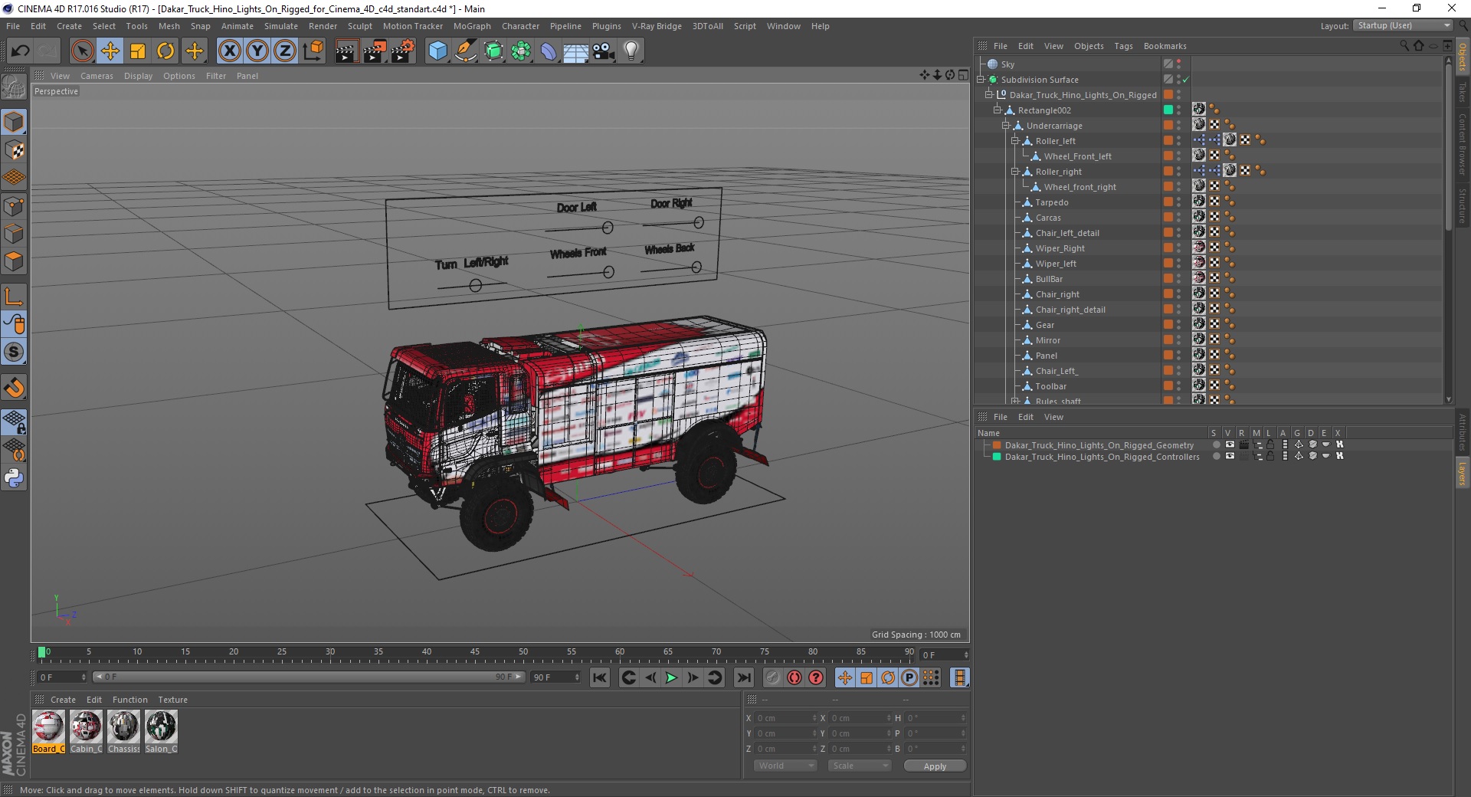Image resolution: width=1471 pixels, height=797 pixels.
Task: Switch to Texture mode icon
Action: coord(14,150)
